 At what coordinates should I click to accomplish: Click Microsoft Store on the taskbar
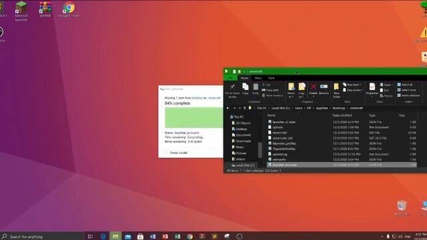(140, 236)
